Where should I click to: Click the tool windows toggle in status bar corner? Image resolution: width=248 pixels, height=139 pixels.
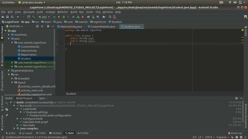(x=3, y=137)
